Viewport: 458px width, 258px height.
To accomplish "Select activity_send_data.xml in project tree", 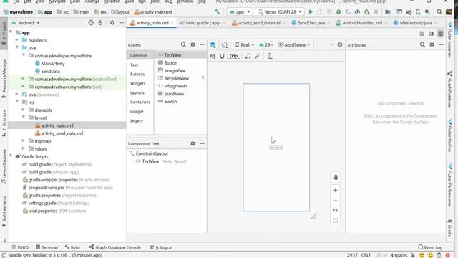I will 62,133.
